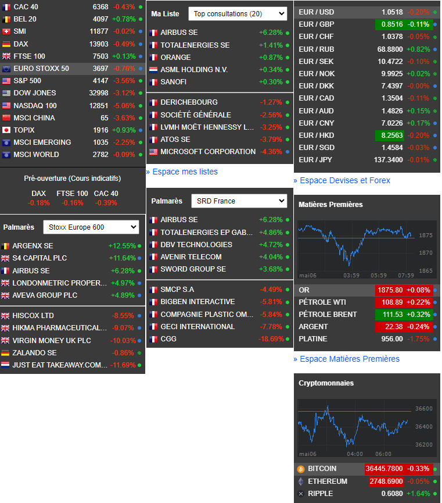Open the Palmarès SRD France dropdown
The image size is (442, 503).
pos(239,201)
